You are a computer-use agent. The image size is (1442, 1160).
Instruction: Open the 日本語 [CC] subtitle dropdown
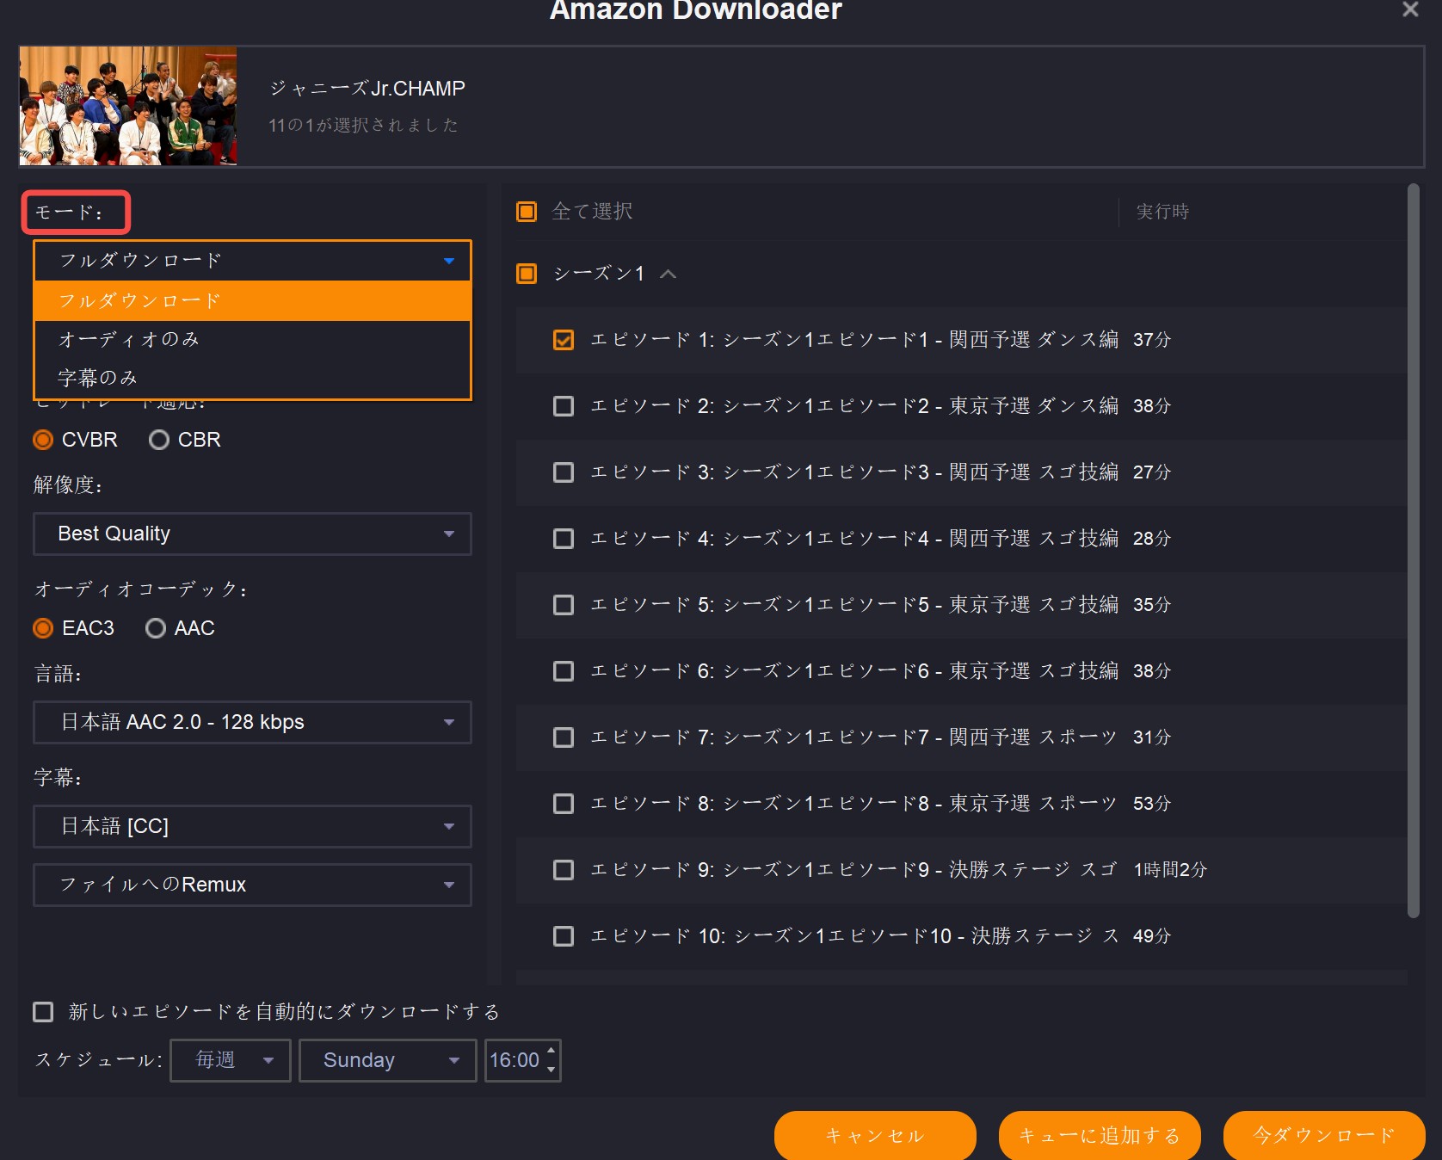click(x=252, y=826)
